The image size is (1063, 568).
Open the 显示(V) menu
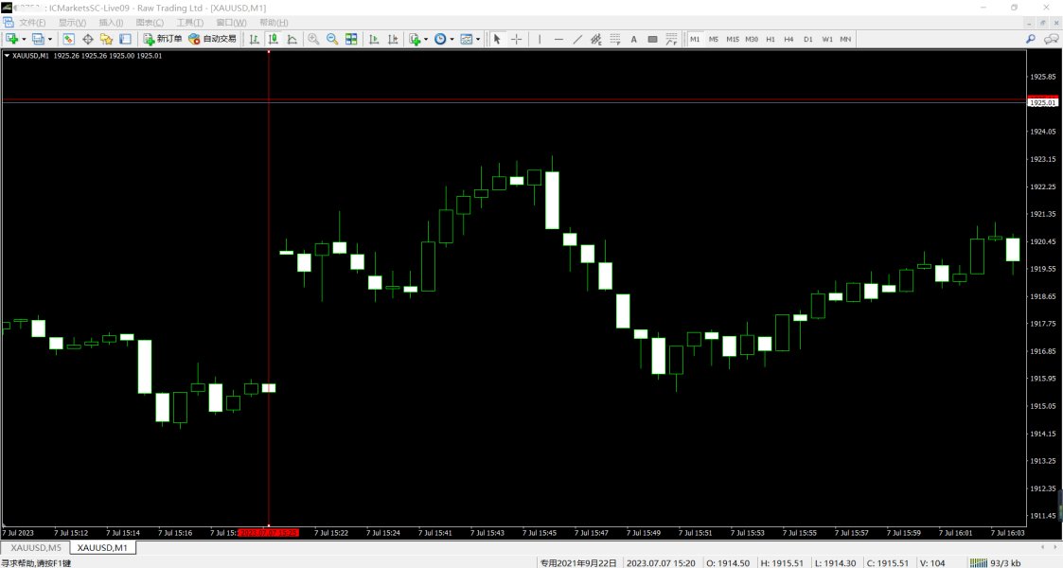tap(72, 23)
